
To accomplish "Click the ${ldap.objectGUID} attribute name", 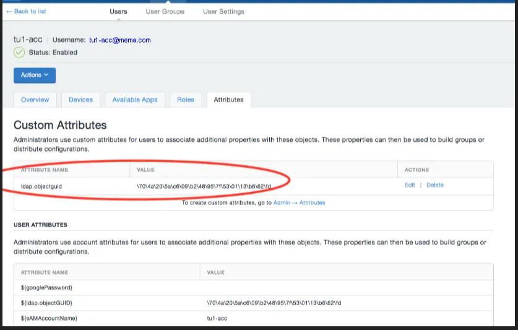I will (46, 303).
